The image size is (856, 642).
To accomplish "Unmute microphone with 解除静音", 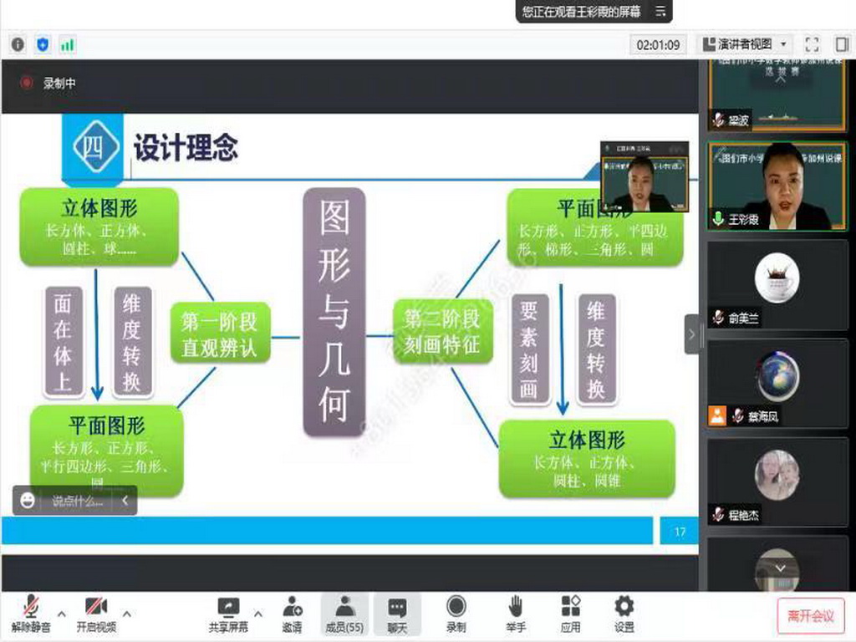I will click(x=31, y=614).
